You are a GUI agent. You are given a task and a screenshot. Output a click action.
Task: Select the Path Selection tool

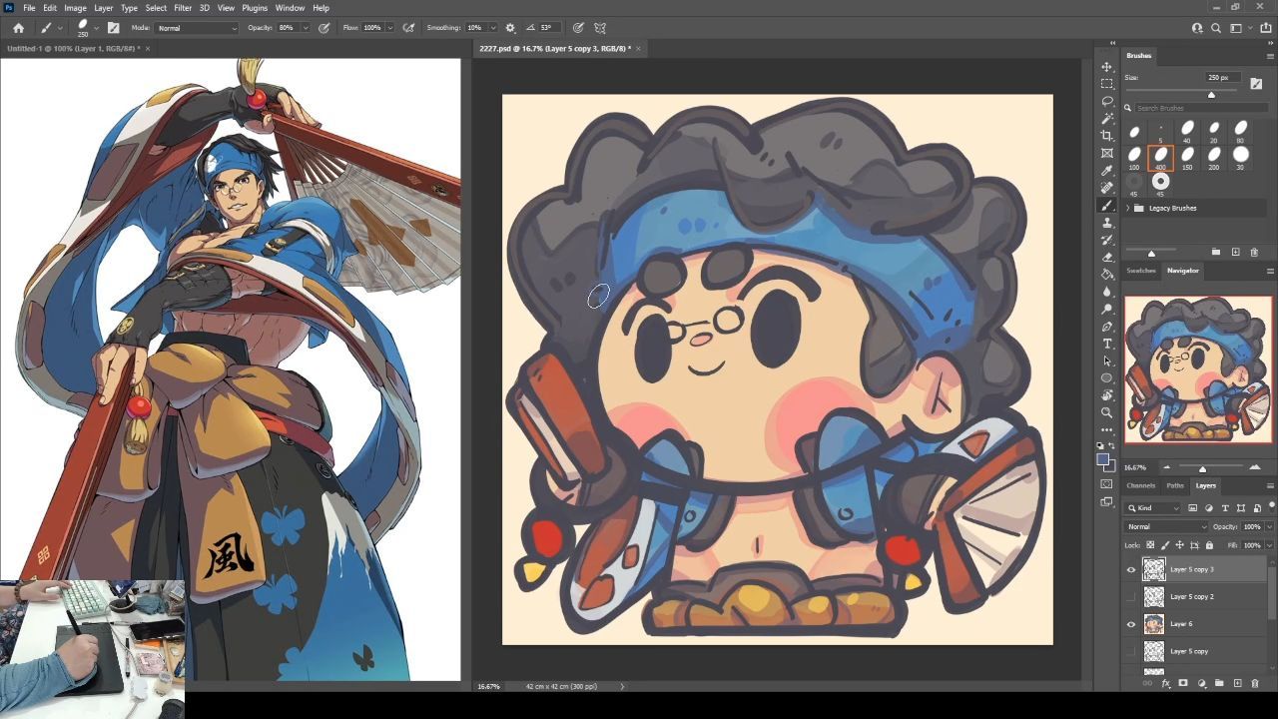[1106, 360]
